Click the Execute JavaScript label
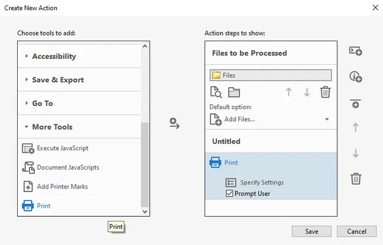 [62, 148]
